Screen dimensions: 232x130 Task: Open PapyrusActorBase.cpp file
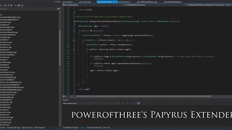(x=7, y=27)
